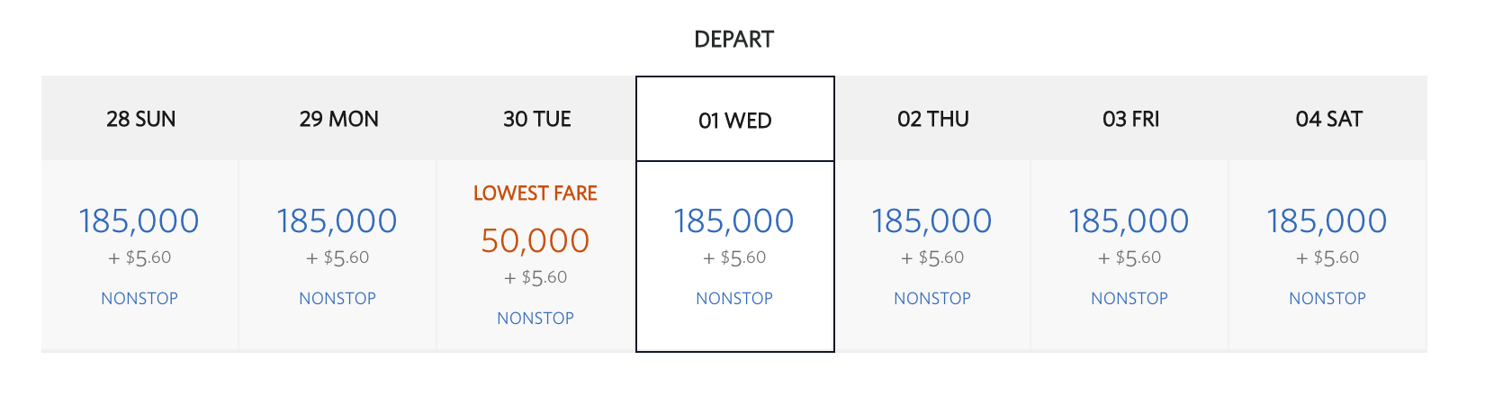Select the 02 THU date tab

click(932, 119)
